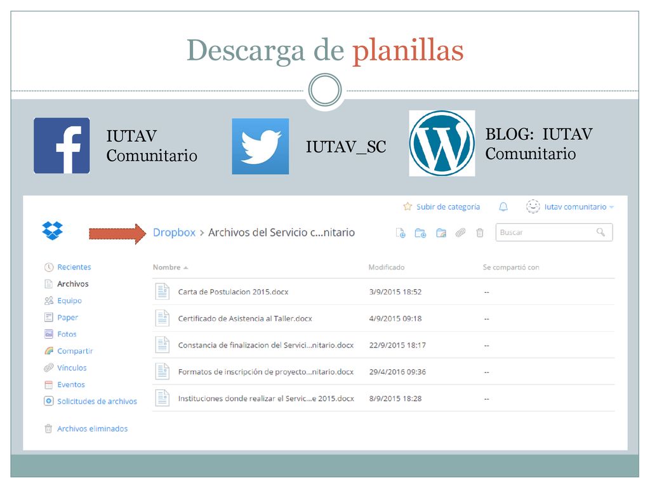The width and height of the screenshot is (650, 488).
Task: Open Carta de Postulacion 2015.docx
Action: [233, 292]
